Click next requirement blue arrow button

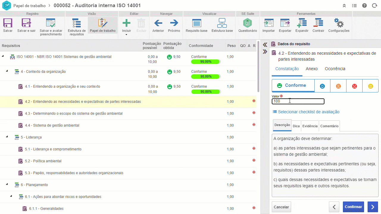pos(373,207)
